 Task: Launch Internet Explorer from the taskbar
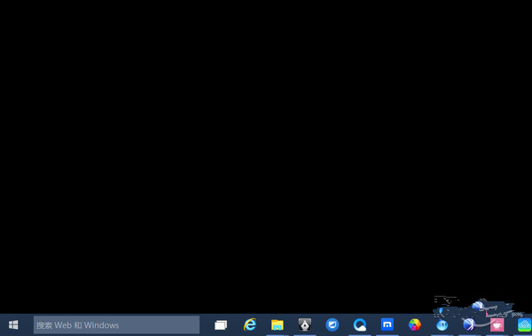[250, 324]
